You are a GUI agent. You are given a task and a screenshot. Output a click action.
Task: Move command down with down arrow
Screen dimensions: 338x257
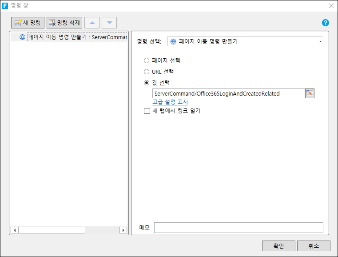[109, 23]
